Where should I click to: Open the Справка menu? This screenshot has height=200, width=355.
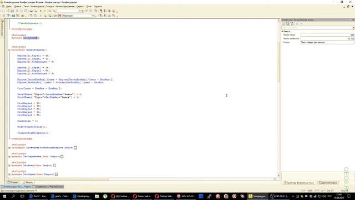[98, 7]
